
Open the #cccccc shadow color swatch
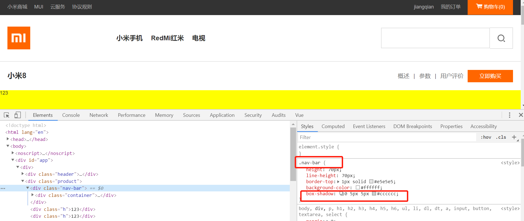click(x=374, y=194)
